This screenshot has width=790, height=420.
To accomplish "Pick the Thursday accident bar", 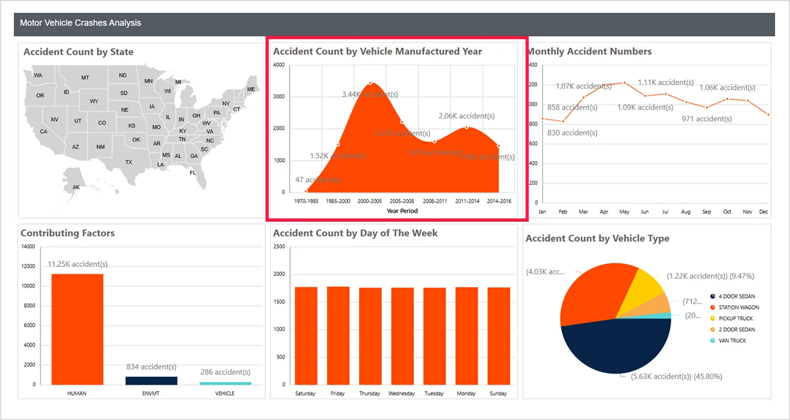I will point(369,336).
